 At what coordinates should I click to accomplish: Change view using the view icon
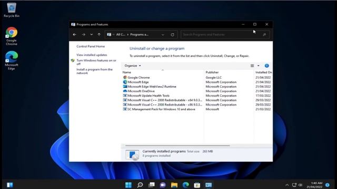(x=252, y=66)
